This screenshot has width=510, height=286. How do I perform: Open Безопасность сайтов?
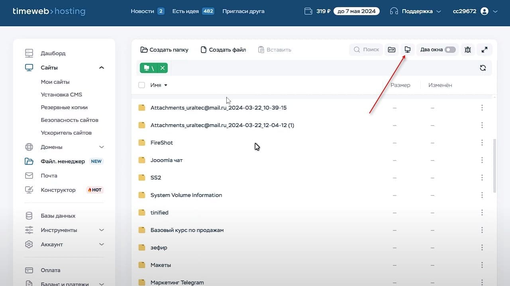(69, 120)
